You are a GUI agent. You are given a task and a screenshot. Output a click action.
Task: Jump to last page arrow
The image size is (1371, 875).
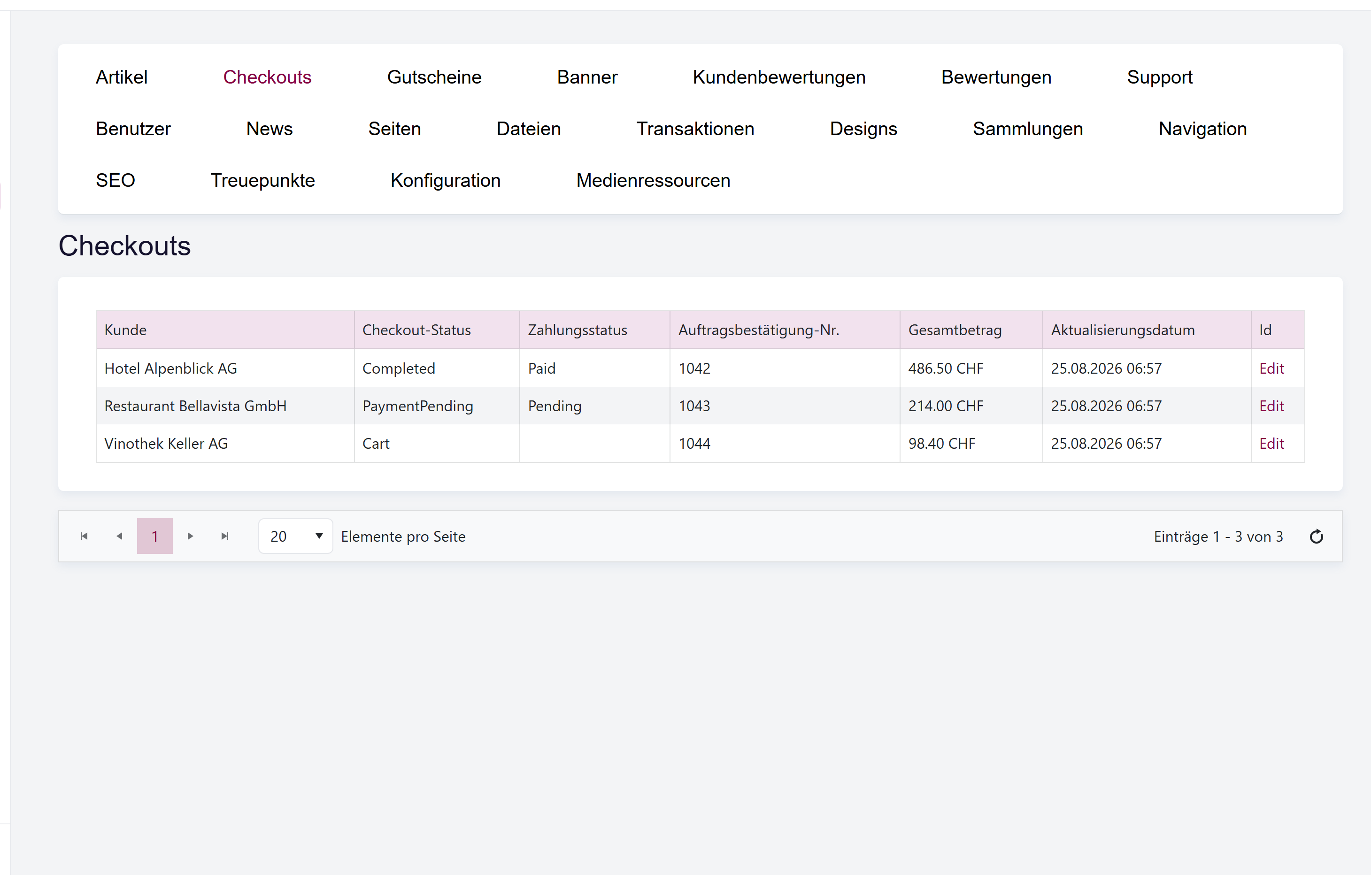pyautogui.click(x=225, y=536)
